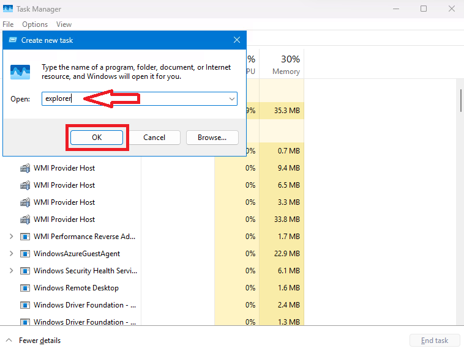Open the dropdown arrow in the Open field

[x=232, y=98]
